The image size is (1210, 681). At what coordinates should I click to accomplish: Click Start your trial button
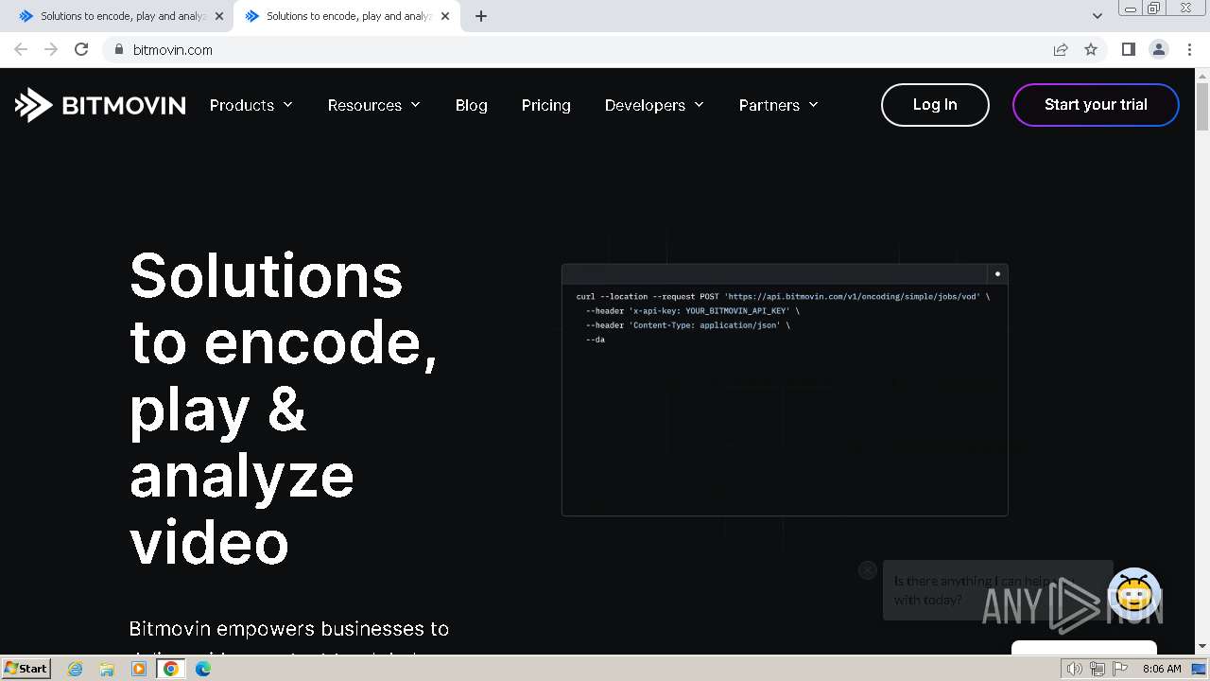point(1096,105)
